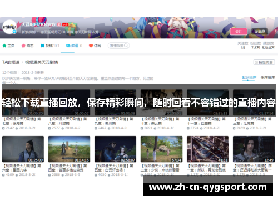The image size is (278, 201).
Task: Open video title 第五章:白云轩出场
Action: tap(114, 168)
